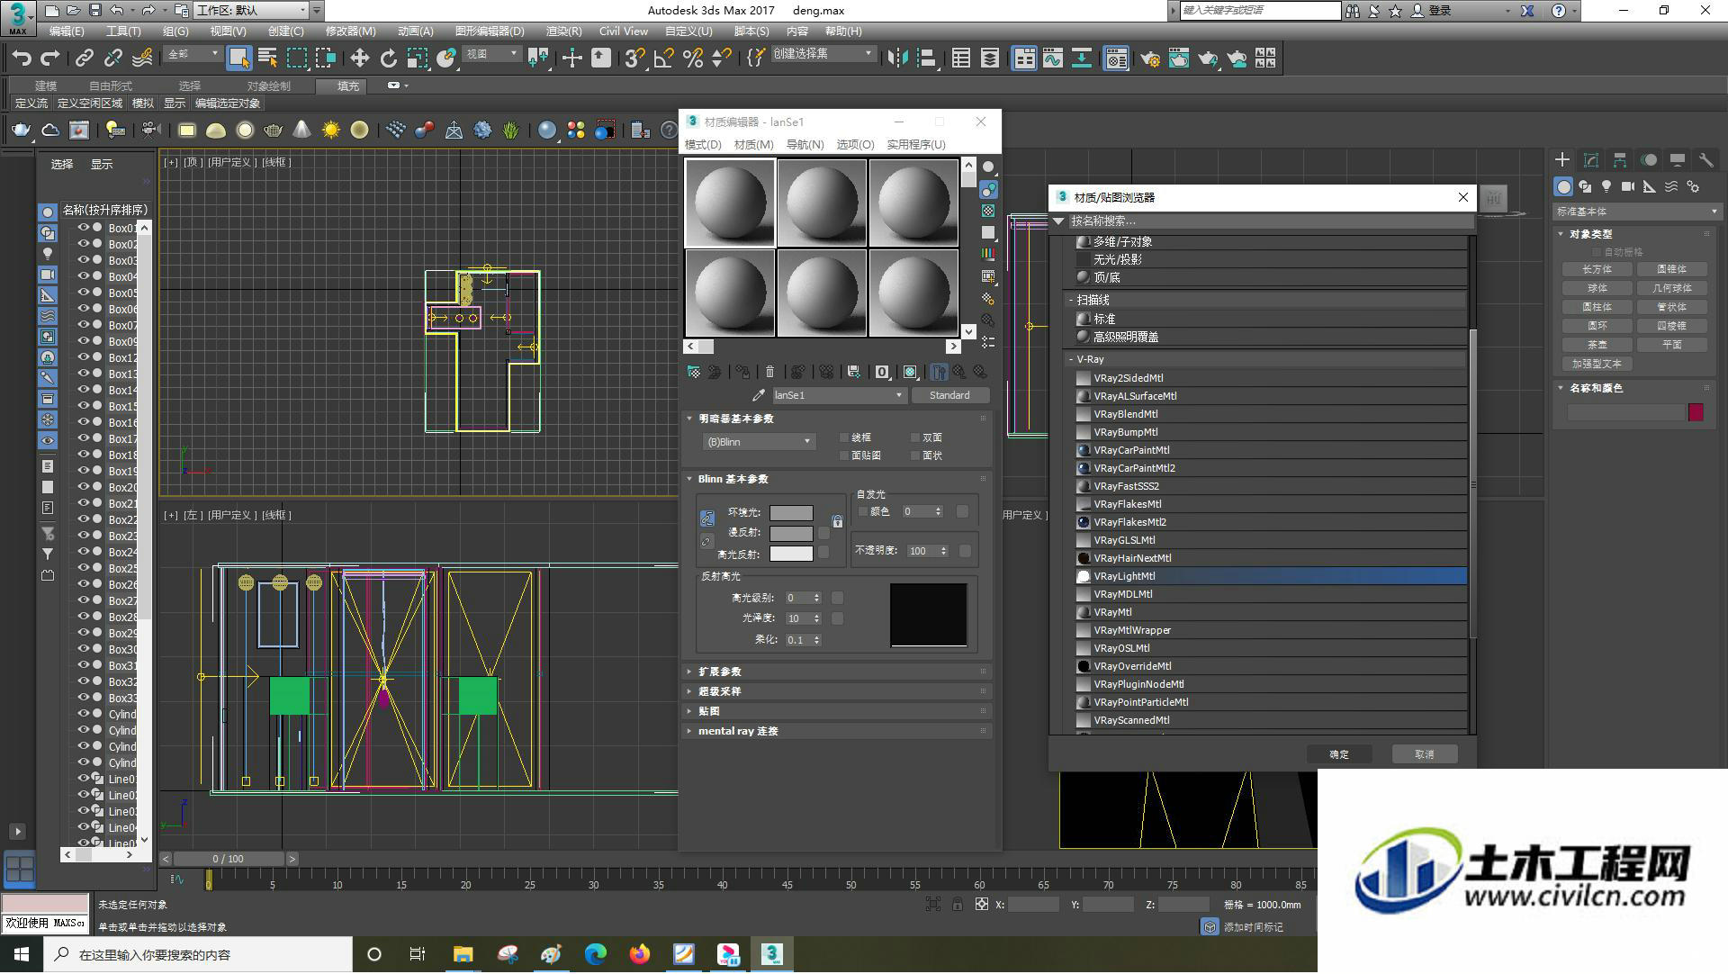Viewport: 1728px width, 974px height.
Task: Activate the Select and Move tool
Action: [x=359, y=59]
